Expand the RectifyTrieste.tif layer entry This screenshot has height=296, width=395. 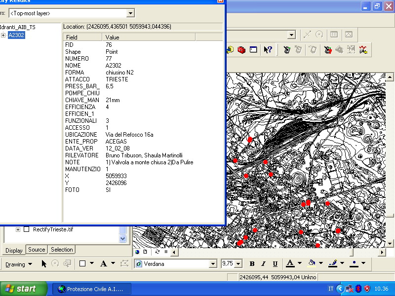18,229
